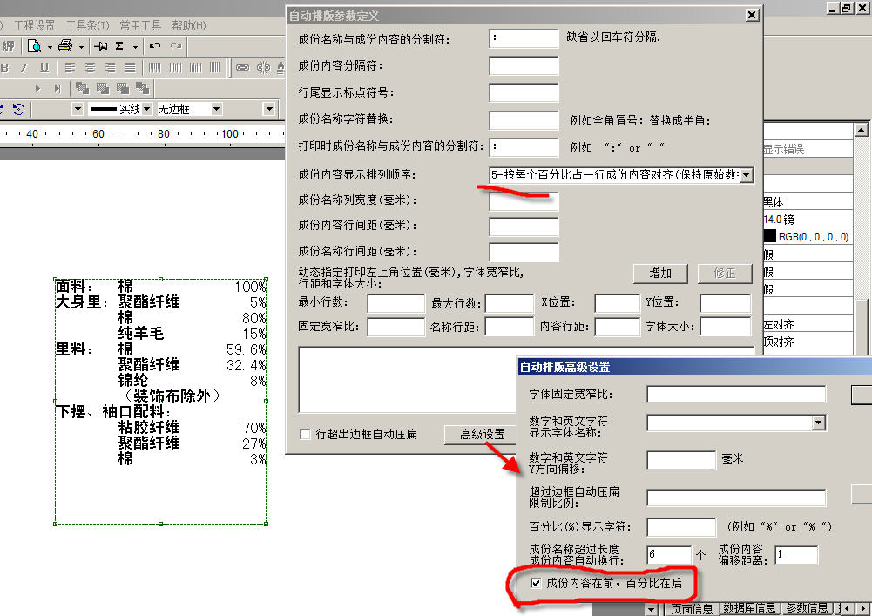This screenshot has height=616, width=872.
Task: Toggle italic formatting icon
Action: 24,68
